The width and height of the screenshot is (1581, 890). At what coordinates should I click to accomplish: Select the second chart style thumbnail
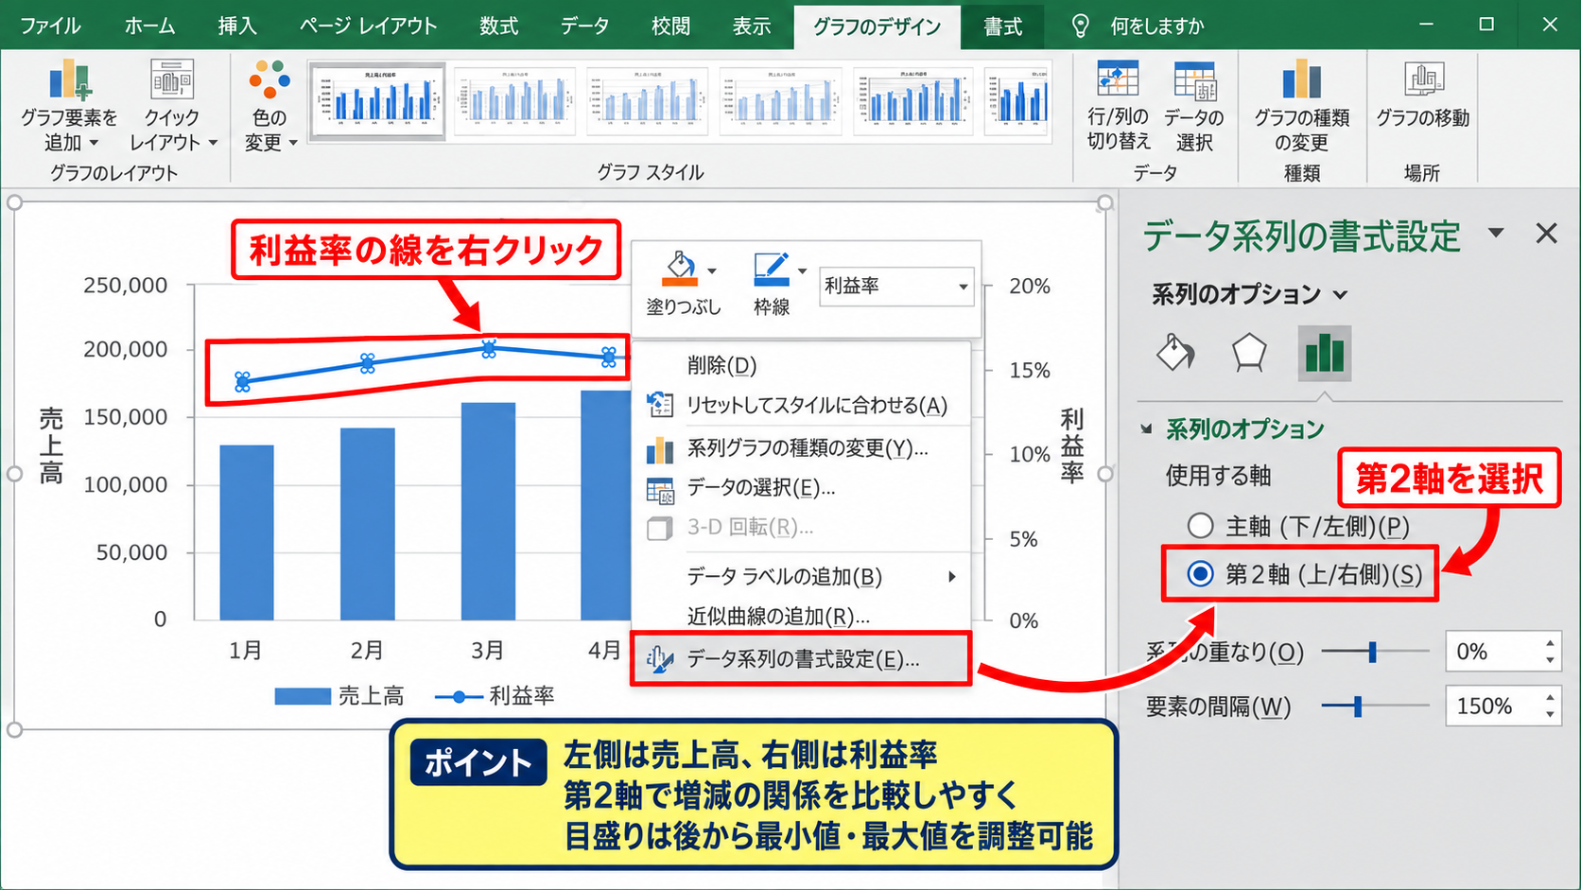[514, 101]
